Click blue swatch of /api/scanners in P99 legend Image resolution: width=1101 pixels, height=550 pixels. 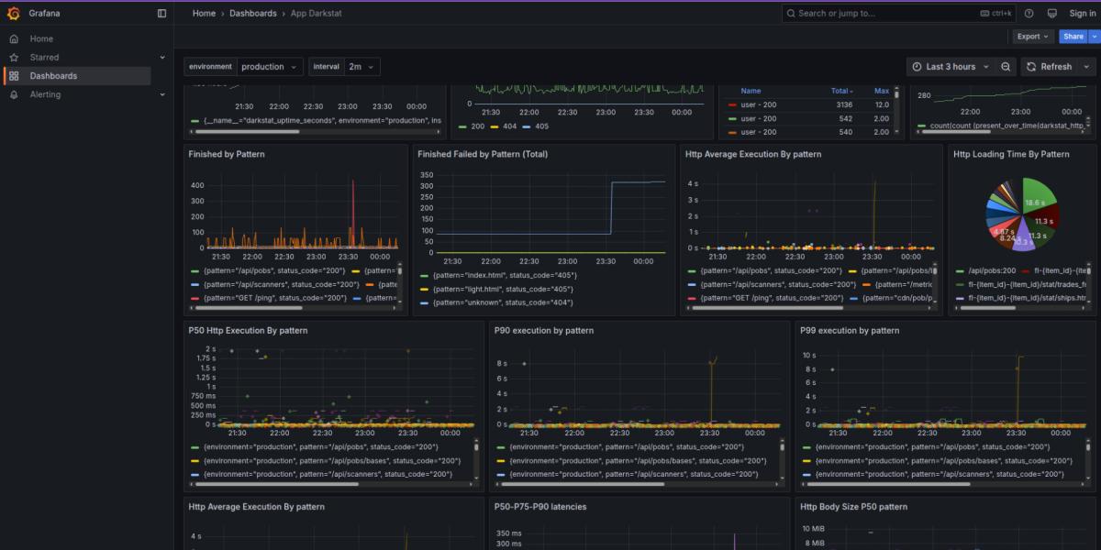click(x=806, y=475)
